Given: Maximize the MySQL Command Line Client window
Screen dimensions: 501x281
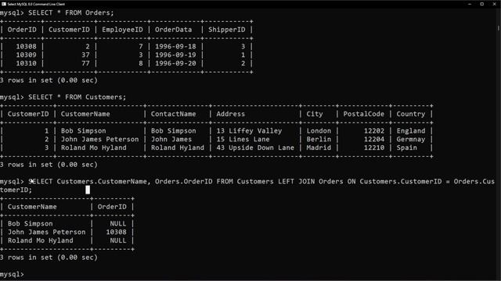Looking at the screenshot, I should (x=482, y=4).
